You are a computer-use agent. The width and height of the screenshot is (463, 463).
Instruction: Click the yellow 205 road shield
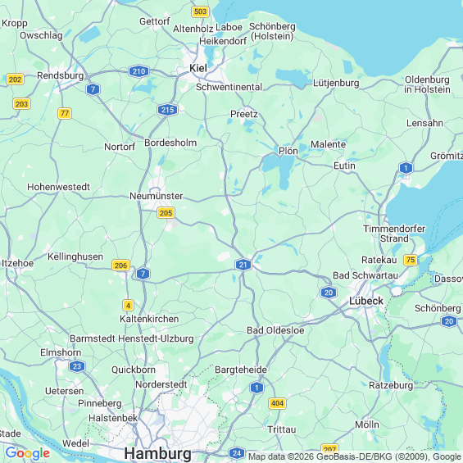pyautogui.click(x=166, y=212)
